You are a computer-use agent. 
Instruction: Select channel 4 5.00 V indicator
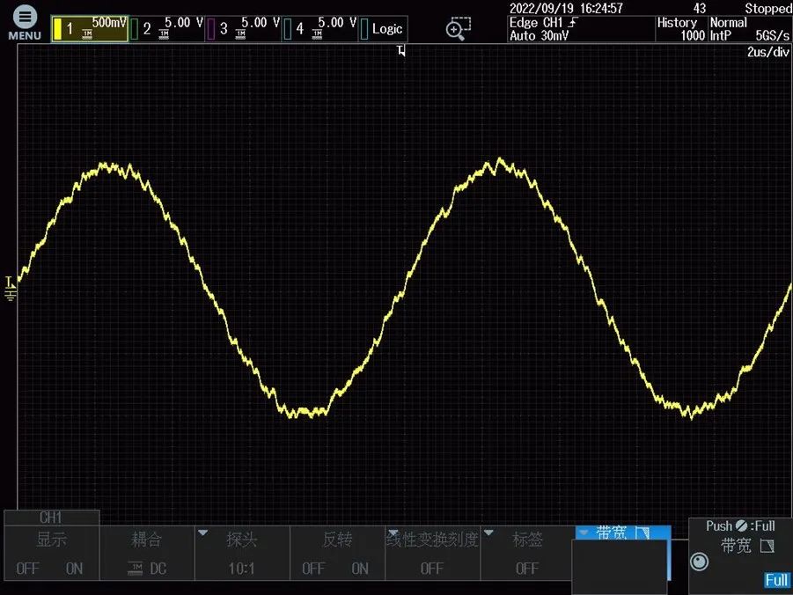(x=319, y=29)
